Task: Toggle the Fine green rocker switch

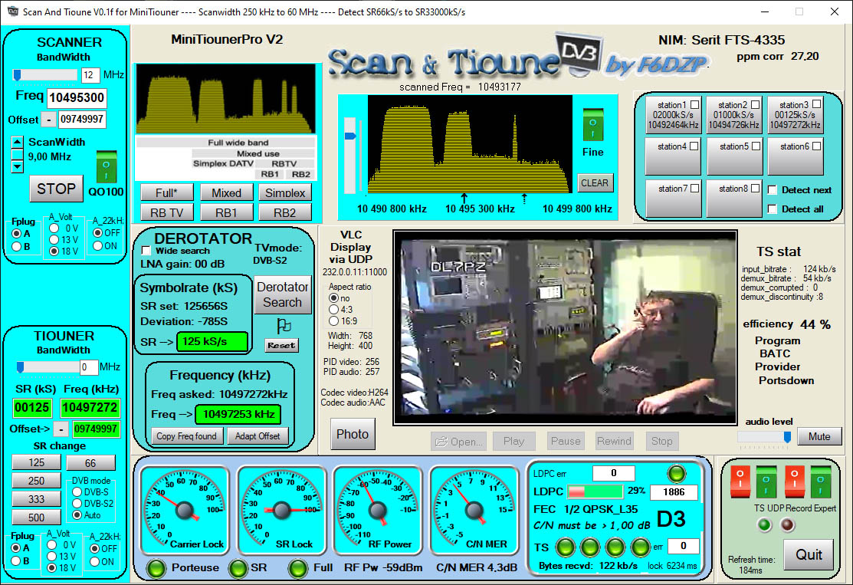Action: tap(593, 125)
